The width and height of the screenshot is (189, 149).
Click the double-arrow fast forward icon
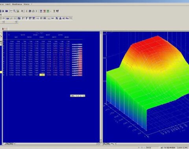(7, 11)
